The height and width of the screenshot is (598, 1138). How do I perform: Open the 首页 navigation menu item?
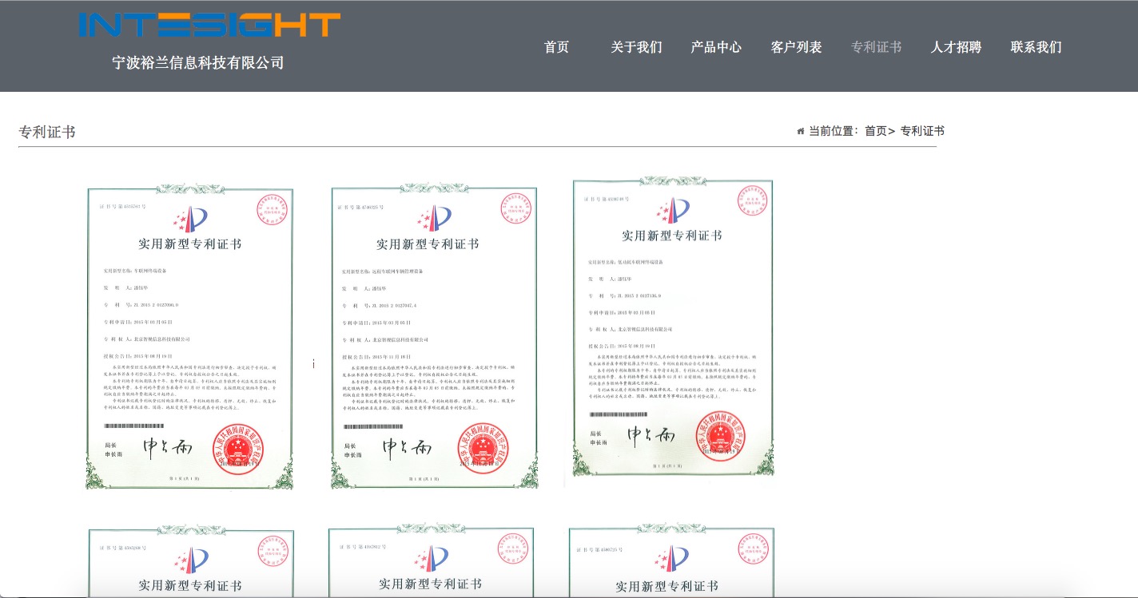[x=556, y=48]
